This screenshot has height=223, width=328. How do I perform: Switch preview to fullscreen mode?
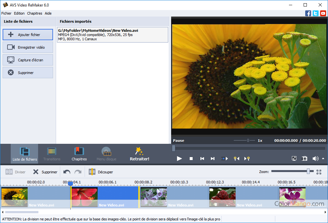click(x=294, y=158)
